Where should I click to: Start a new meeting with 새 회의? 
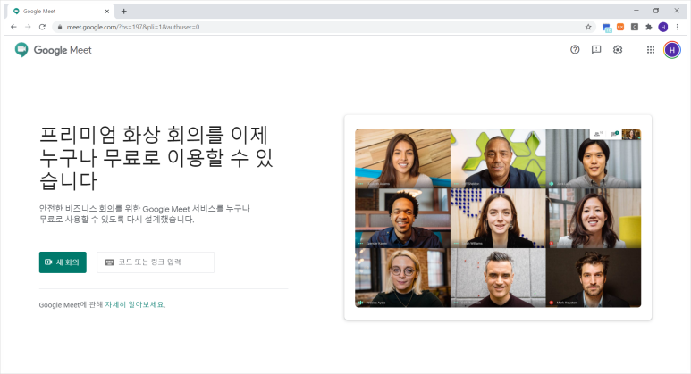[63, 262]
